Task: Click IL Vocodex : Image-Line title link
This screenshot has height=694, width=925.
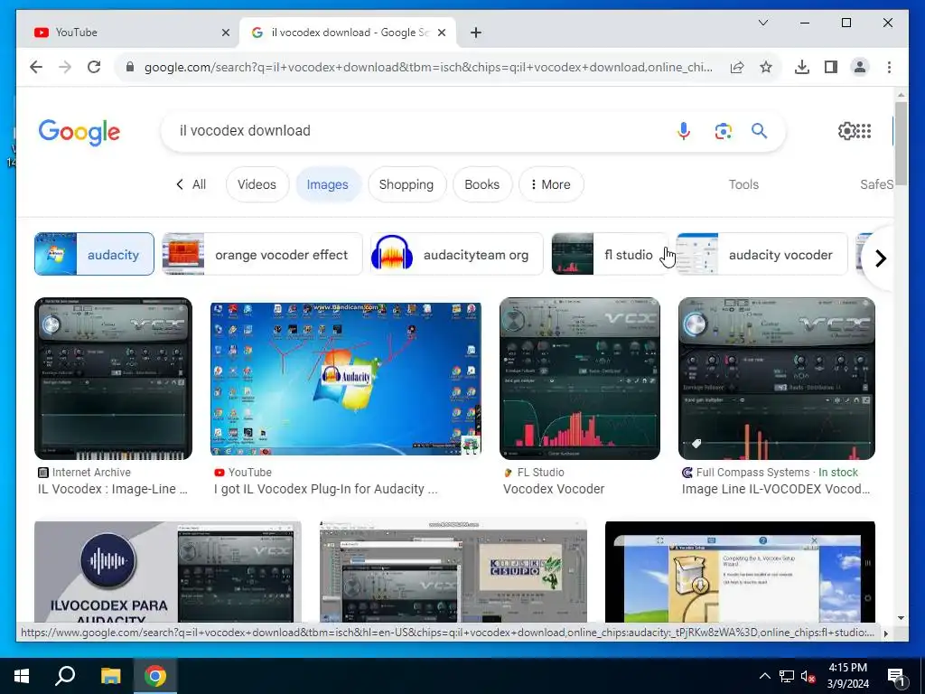Action: pyautogui.click(x=113, y=489)
